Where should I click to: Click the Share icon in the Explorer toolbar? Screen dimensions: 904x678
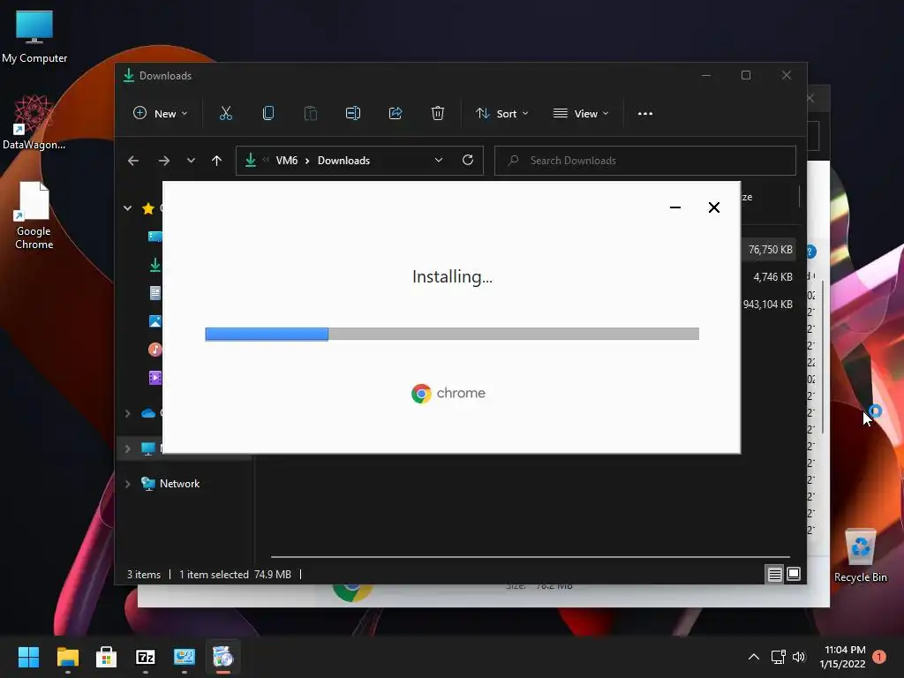click(x=395, y=114)
